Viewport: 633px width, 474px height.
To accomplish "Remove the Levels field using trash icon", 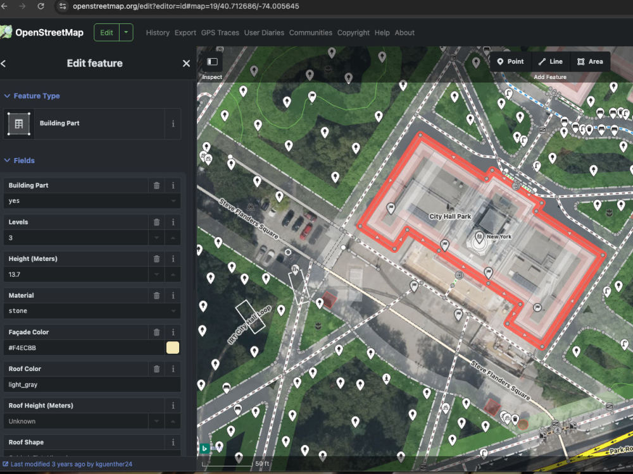I will (x=156, y=222).
